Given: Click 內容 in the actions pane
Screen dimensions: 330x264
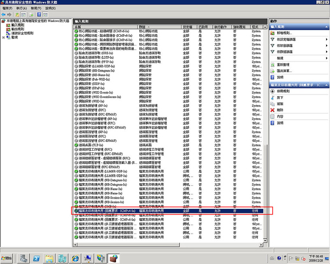Looking at the screenshot, I should coord(280,117).
